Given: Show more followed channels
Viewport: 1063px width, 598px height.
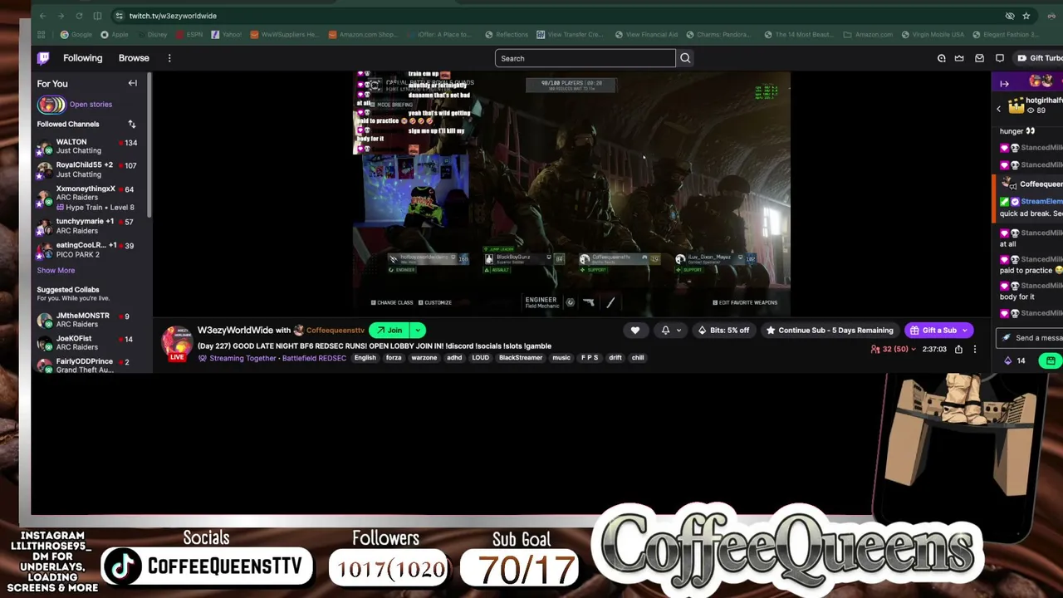Looking at the screenshot, I should (56, 271).
